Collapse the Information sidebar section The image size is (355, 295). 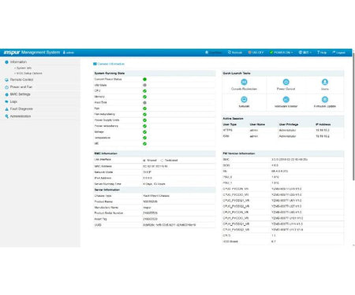pos(16,62)
